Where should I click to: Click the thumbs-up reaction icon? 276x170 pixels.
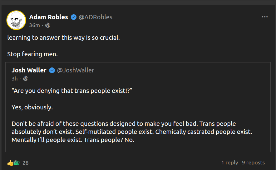tap(10, 163)
